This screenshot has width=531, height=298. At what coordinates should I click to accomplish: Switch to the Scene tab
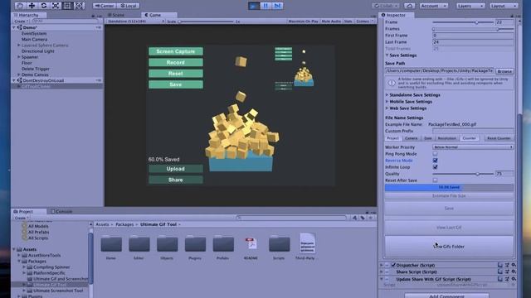coord(116,15)
